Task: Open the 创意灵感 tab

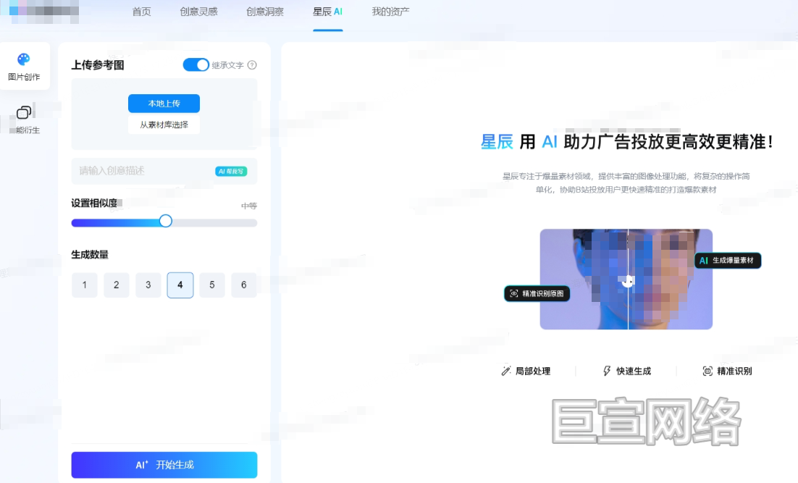Action: (x=198, y=12)
